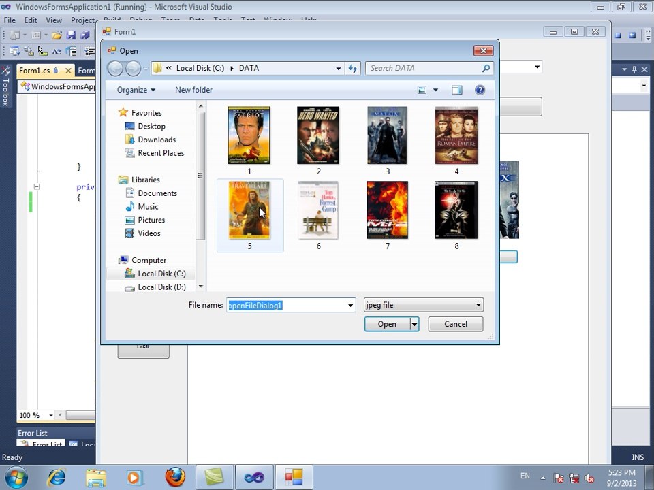Close the Form1.cs tab with its X
This screenshot has width=654, height=490.
(x=68, y=71)
